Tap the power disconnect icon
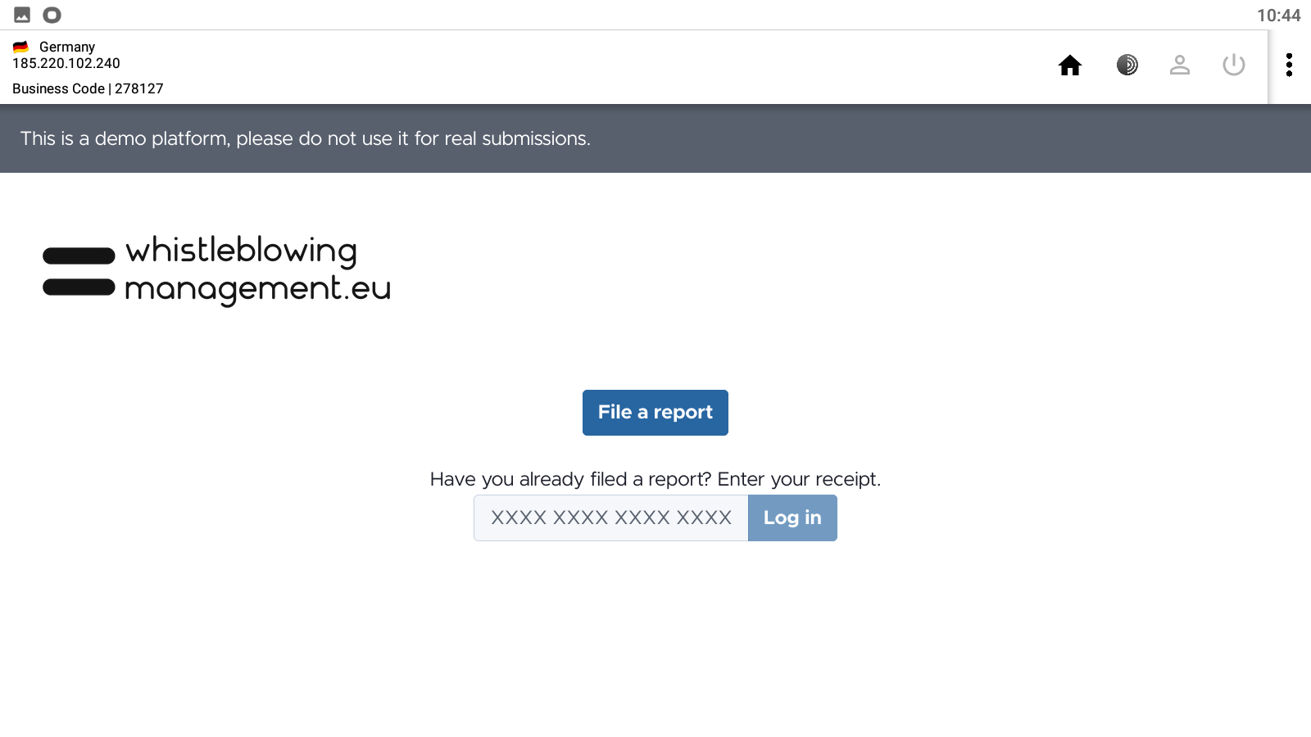The image size is (1311, 737). 1234,65
